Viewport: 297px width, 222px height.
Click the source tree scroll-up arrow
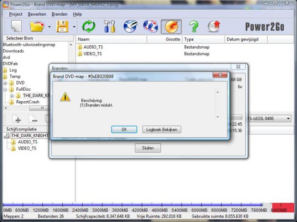pyautogui.click(x=71, y=45)
